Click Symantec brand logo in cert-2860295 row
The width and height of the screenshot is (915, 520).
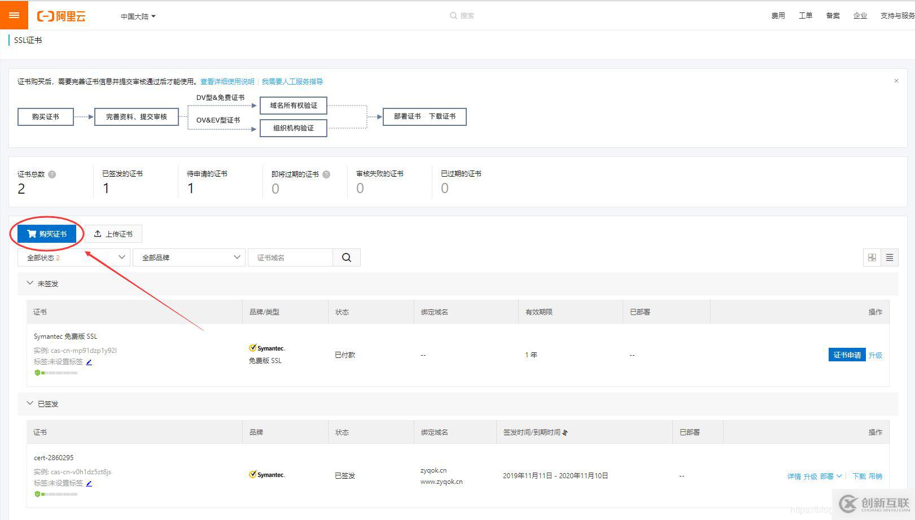pos(267,475)
